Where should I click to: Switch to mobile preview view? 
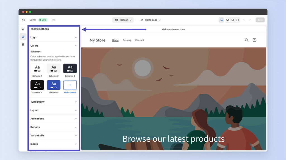(x=233, y=20)
